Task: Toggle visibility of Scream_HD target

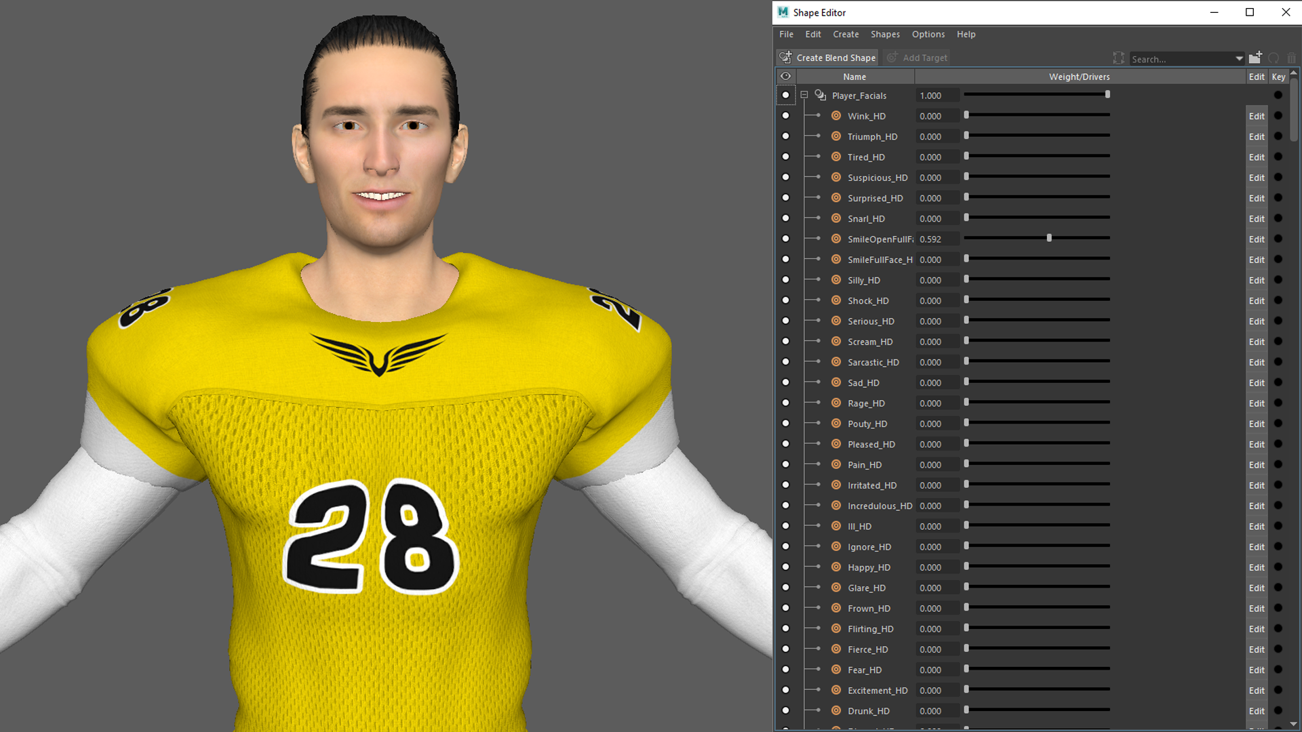Action: pos(785,342)
